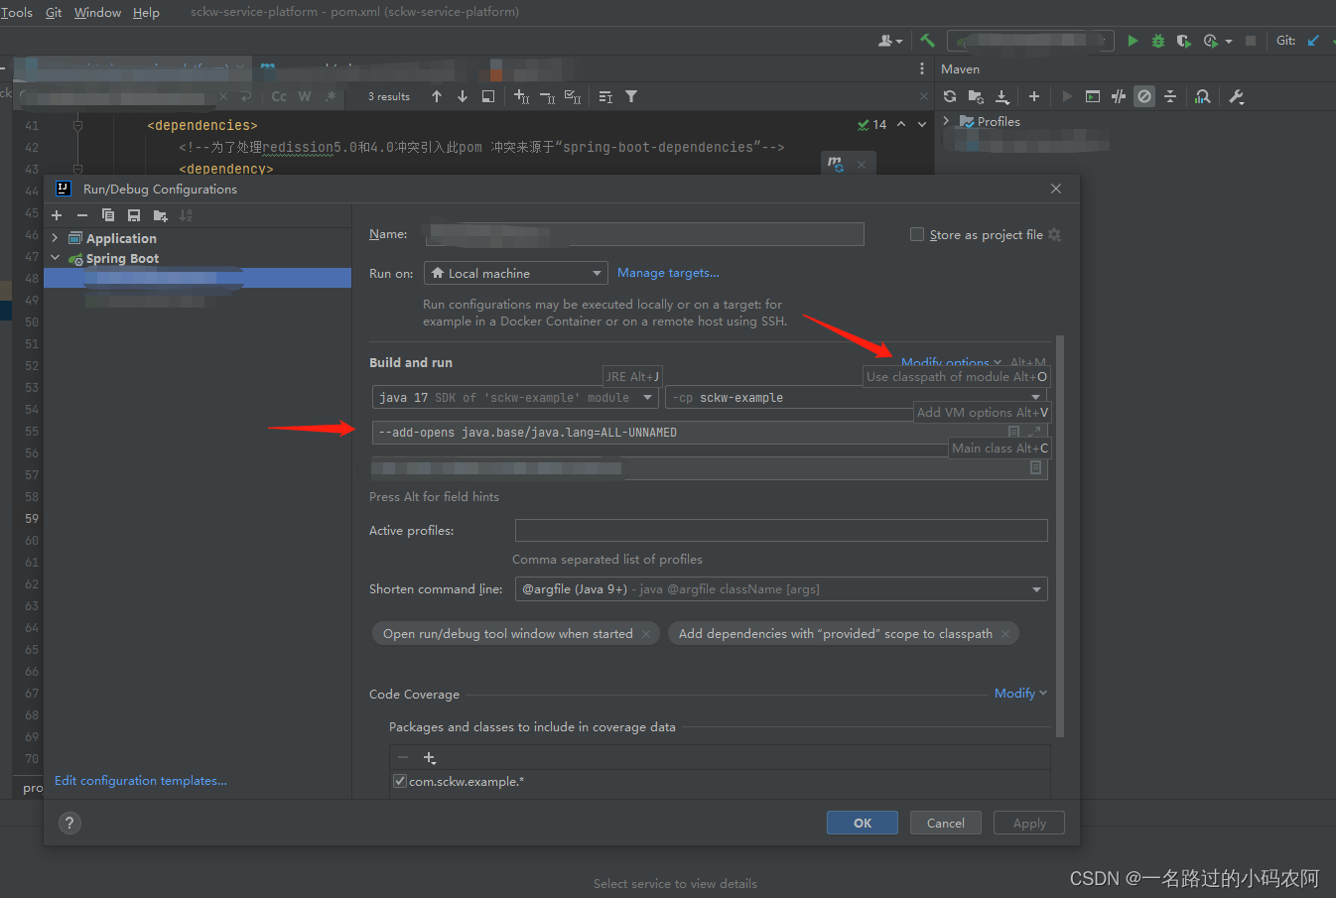Reload all Maven projects
This screenshot has height=898, width=1336.
(950, 96)
